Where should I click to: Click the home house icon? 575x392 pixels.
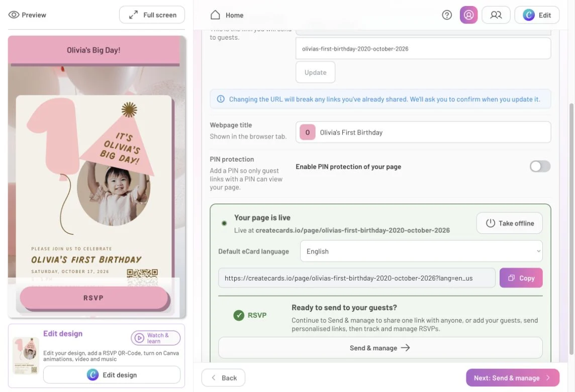(215, 15)
